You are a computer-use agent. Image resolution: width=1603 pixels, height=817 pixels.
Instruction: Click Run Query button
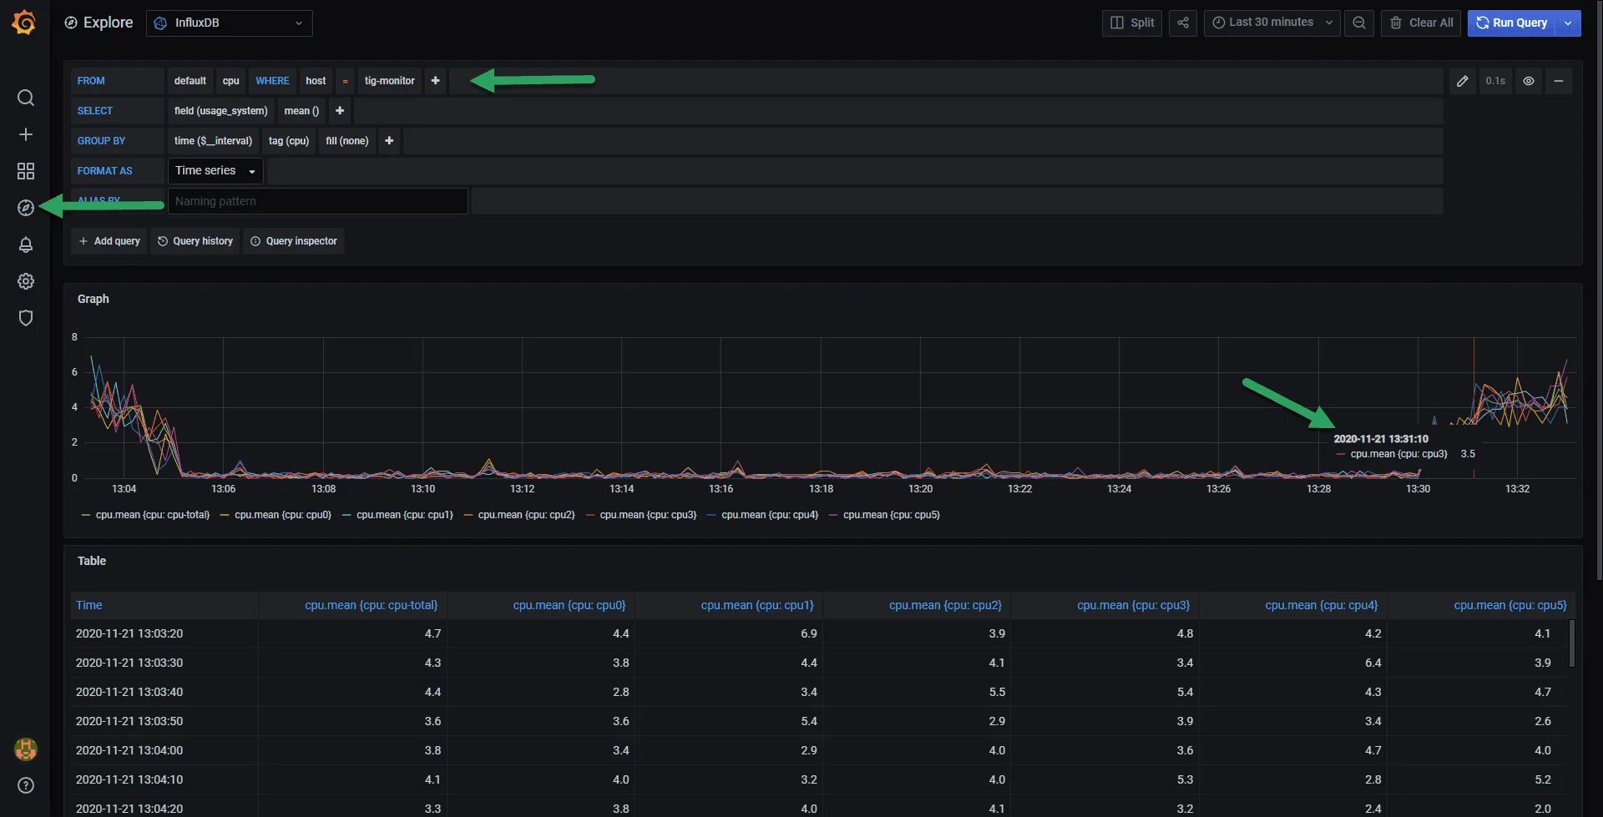click(1512, 23)
